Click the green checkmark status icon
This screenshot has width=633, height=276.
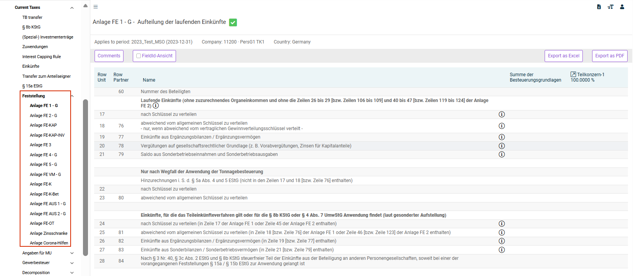(233, 22)
